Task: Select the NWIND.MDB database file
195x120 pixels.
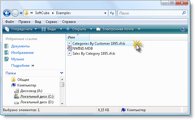Action: point(82,48)
